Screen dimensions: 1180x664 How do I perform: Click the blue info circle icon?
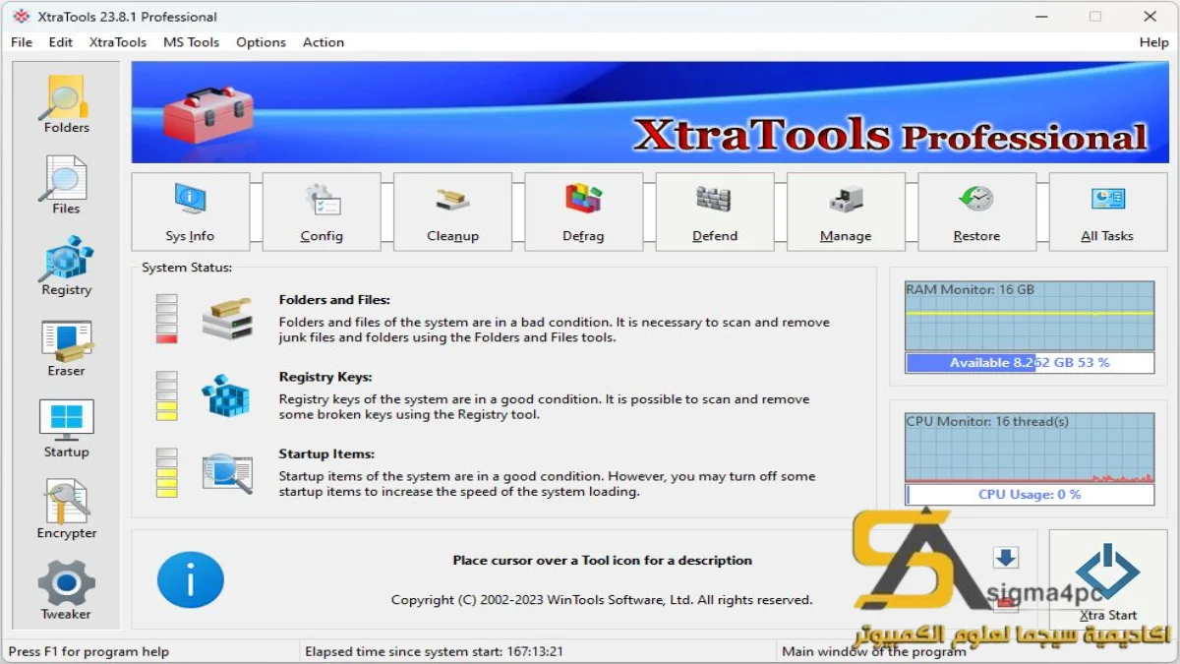pyautogui.click(x=191, y=579)
